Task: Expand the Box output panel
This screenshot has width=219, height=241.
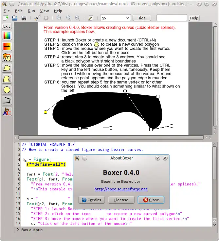Action: click(18, 229)
